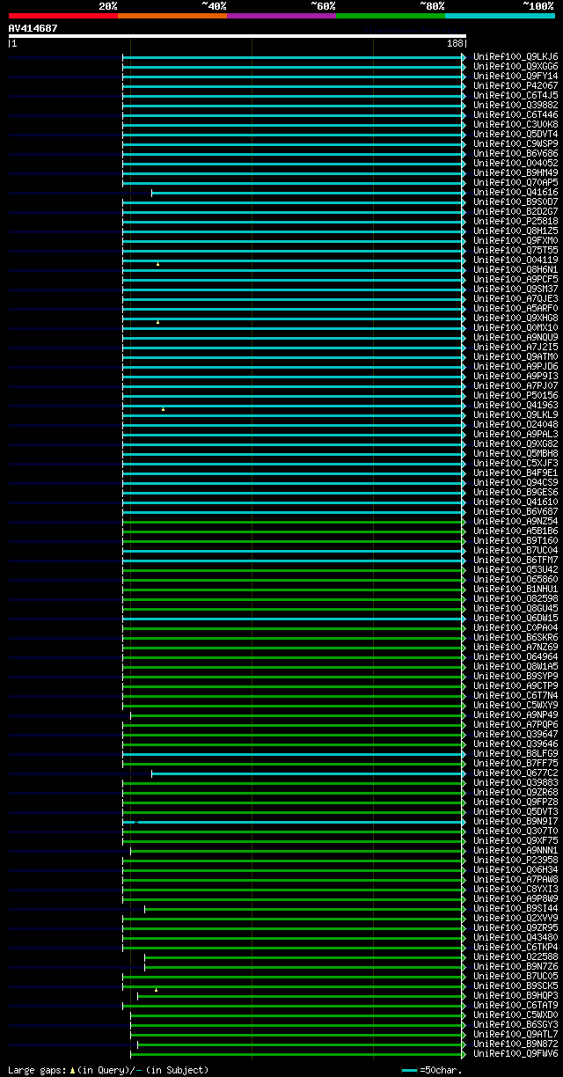This screenshot has width=563, height=1077.
Task: Click the red ~20% legend segment
Action: pos(63,16)
